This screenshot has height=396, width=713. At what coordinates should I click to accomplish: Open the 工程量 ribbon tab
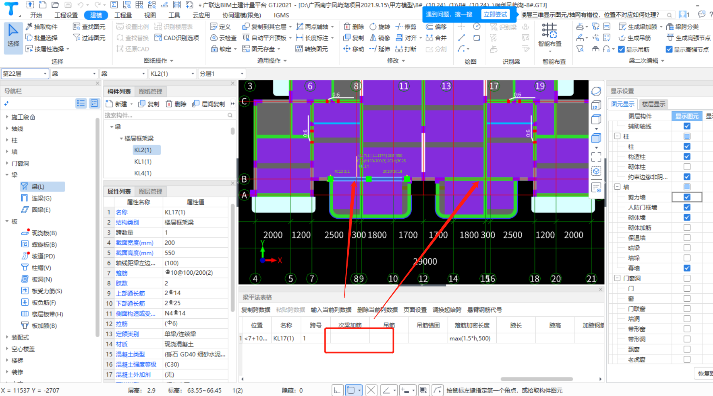point(123,15)
